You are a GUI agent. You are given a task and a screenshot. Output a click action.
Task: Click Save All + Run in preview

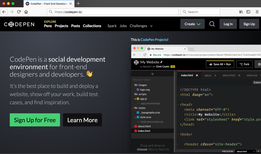(220, 64)
